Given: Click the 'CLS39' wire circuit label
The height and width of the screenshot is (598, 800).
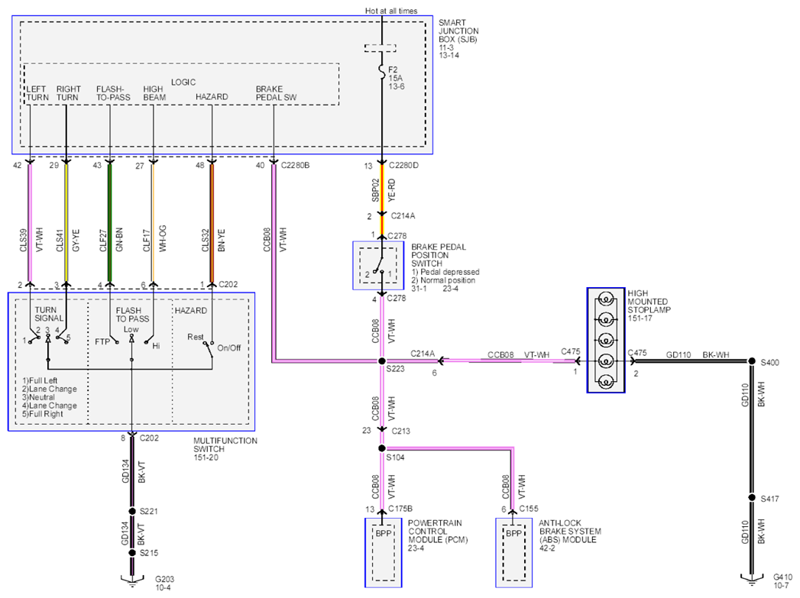Looking at the screenshot, I should pyautogui.click(x=24, y=241).
